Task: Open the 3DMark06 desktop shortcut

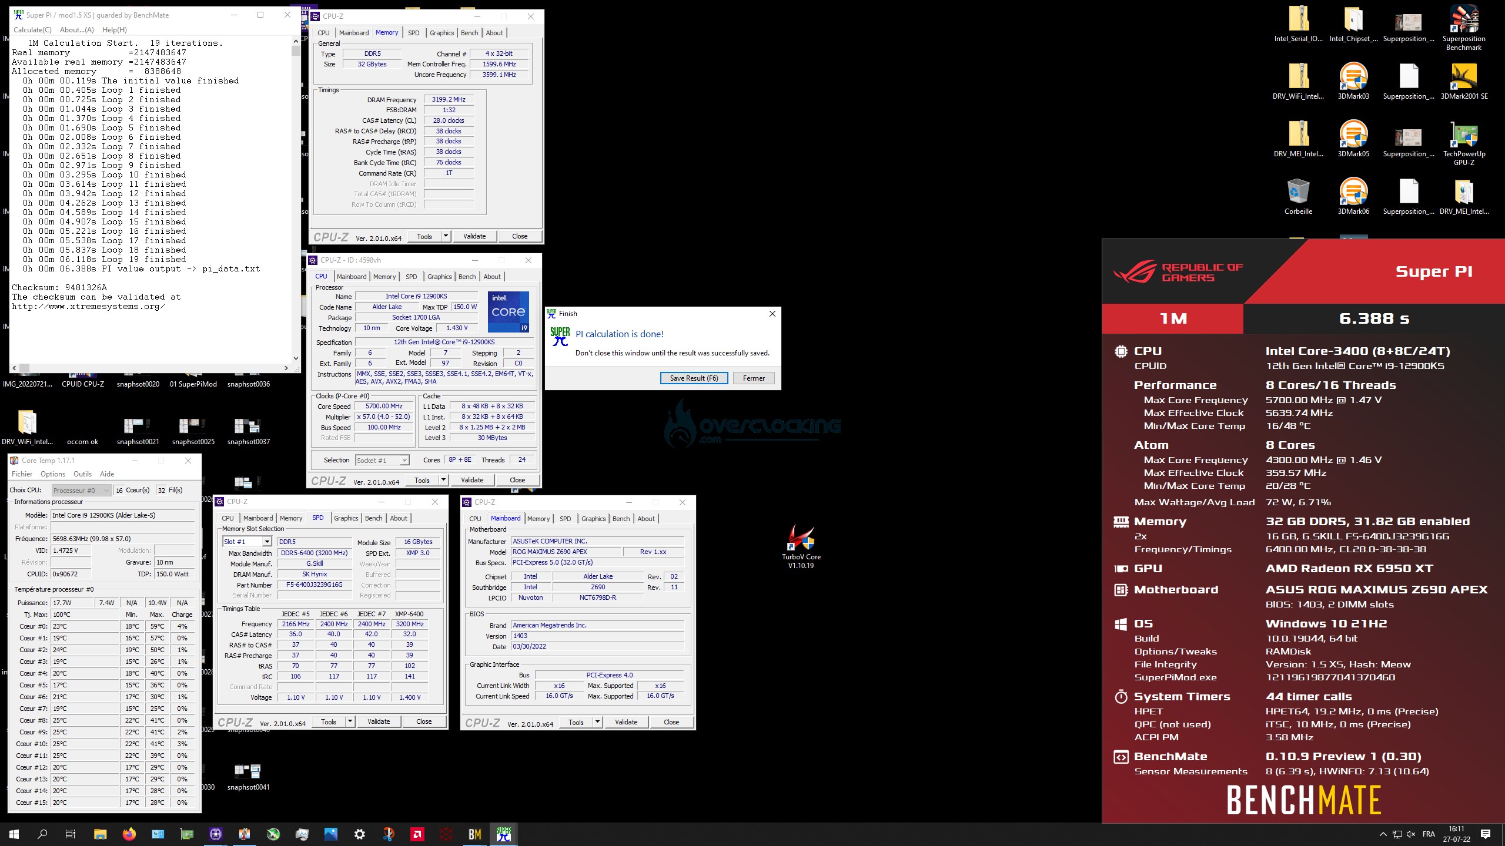Action: pyautogui.click(x=1353, y=196)
